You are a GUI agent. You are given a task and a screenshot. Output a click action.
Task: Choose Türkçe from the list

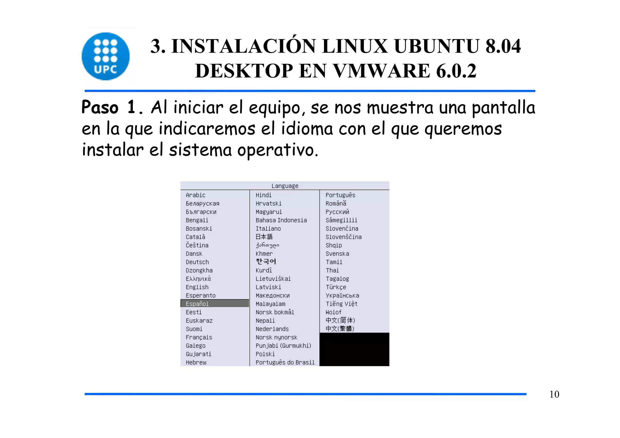[336, 287]
